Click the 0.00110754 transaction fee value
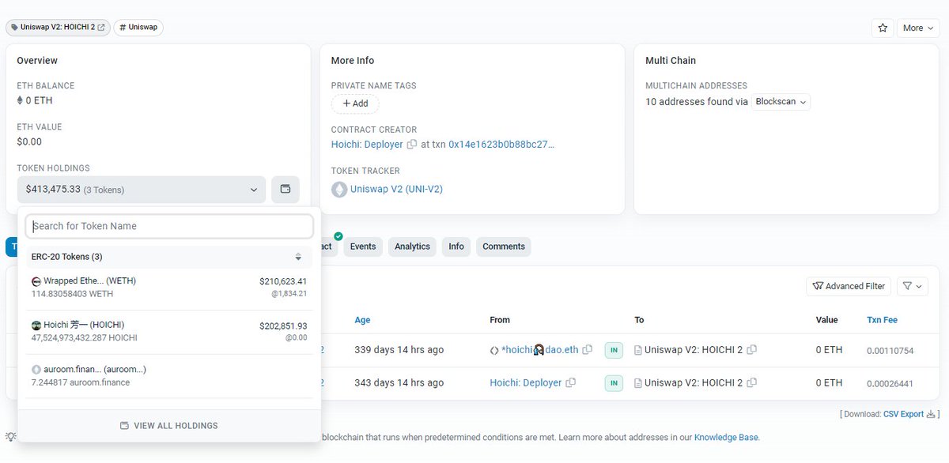 point(890,351)
